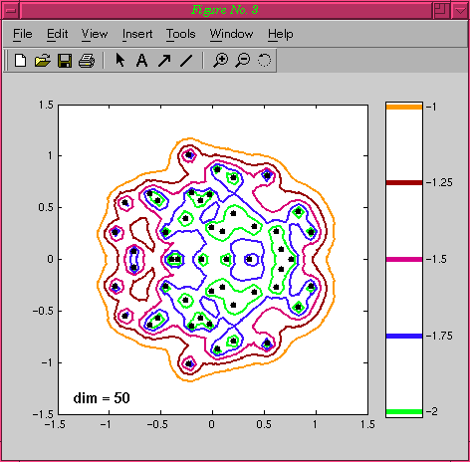This screenshot has height=462, width=470.
Task: Open the View menu
Action: (95, 34)
